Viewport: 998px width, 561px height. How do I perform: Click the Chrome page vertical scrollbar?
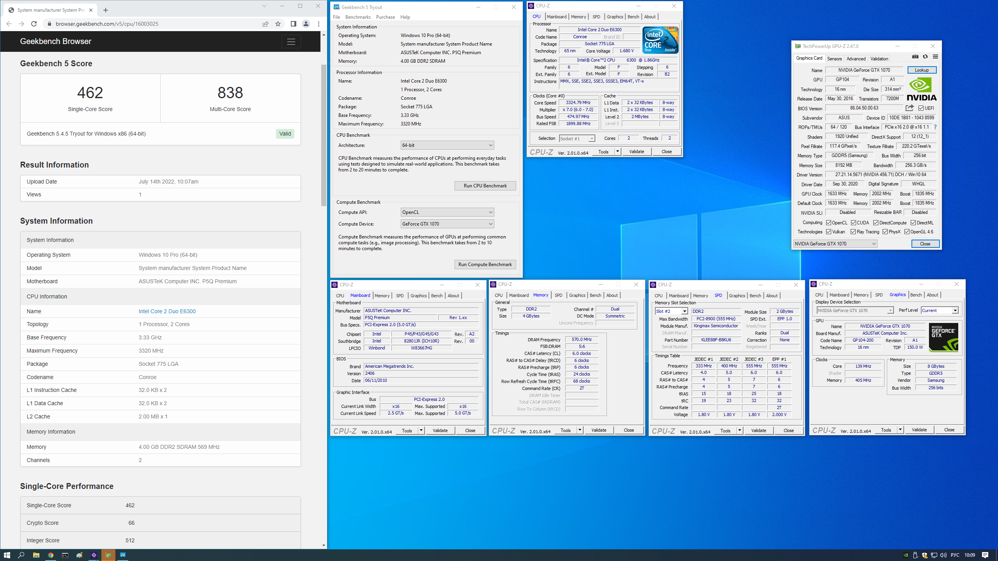324,135
